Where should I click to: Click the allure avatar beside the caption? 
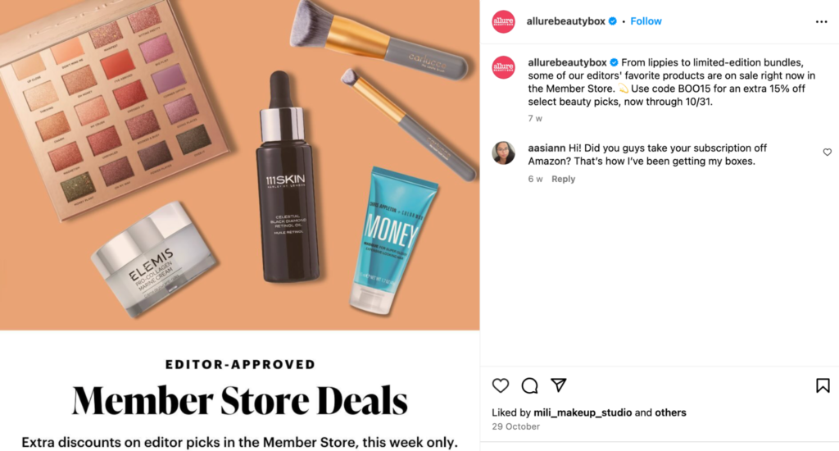504,67
